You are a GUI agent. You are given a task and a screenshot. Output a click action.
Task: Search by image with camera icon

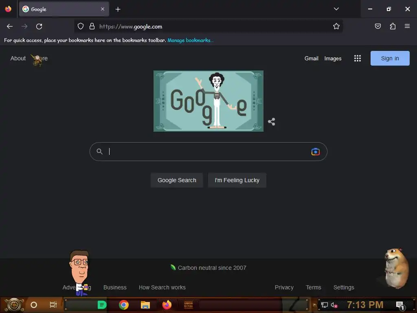point(316,152)
